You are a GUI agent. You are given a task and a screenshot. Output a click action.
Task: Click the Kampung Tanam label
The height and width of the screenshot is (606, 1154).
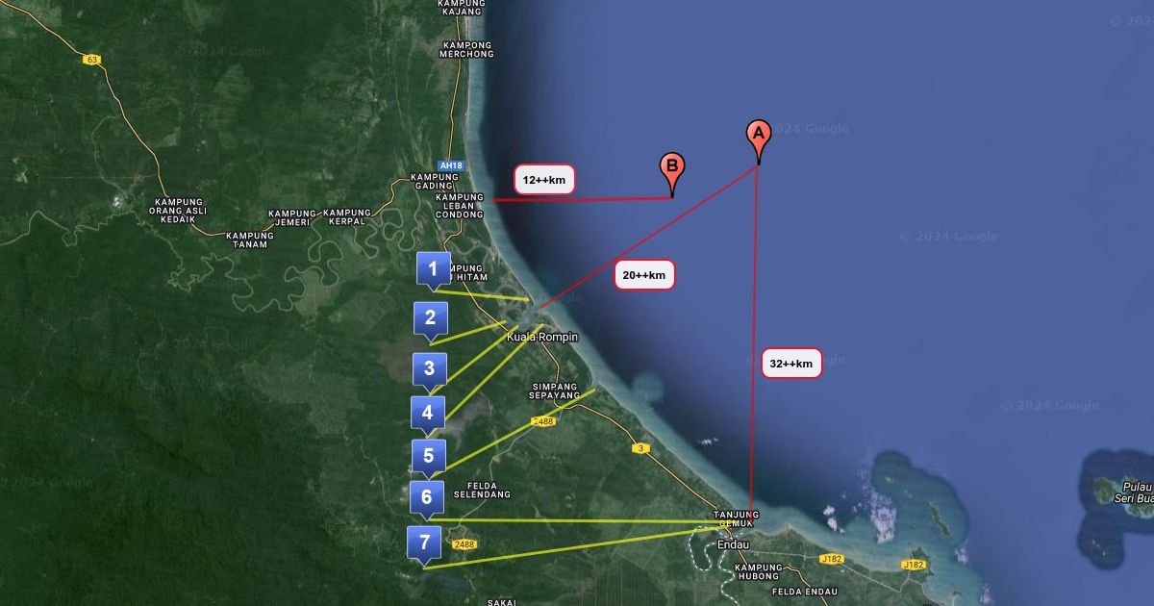(250, 240)
